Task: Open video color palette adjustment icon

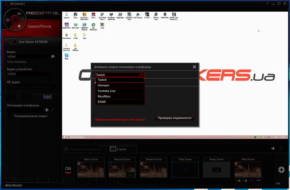Action: click(x=53, y=56)
